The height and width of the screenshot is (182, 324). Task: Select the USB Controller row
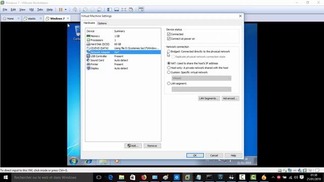click(x=124, y=56)
